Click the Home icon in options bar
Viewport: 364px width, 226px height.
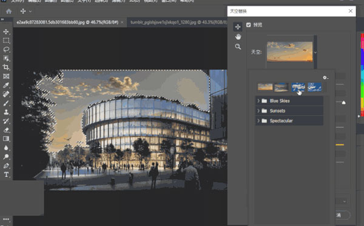coord(9,11)
